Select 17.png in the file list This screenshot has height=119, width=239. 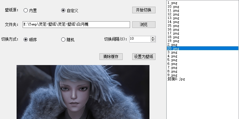pyautogui.click(x=203, y=33)
